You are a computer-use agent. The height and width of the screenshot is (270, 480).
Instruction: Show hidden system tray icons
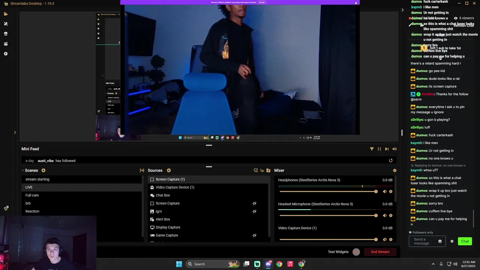(433, 264)
